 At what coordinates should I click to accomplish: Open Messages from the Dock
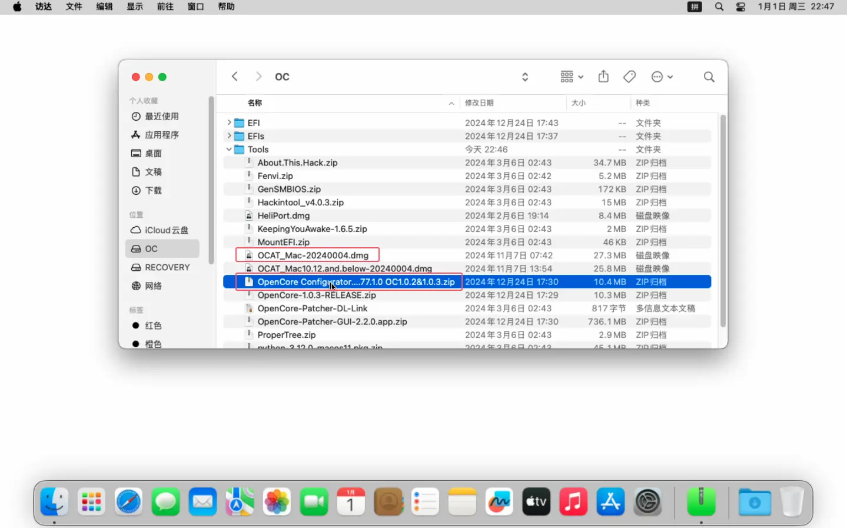pos(165,502)
